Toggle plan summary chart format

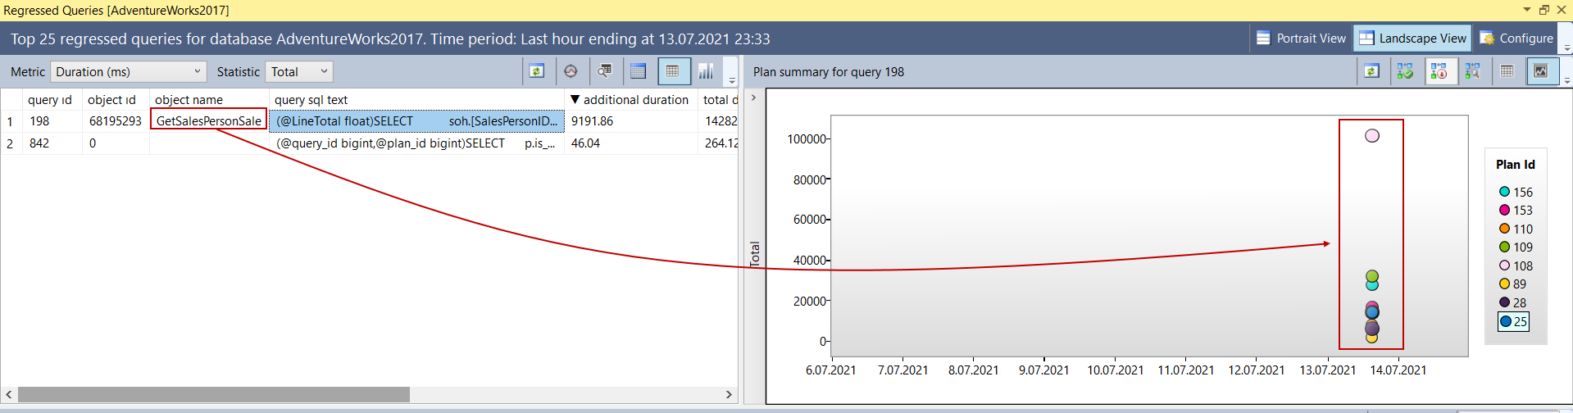point(1541,71)
